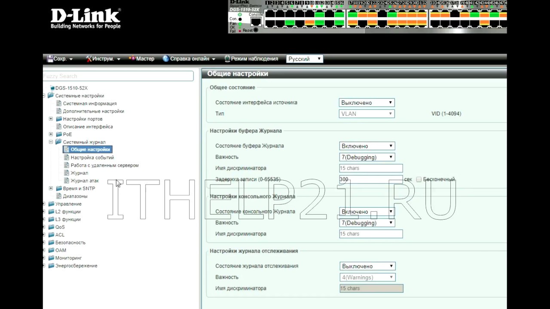Screen dimensions: 550x309
Task: Open the Инструм. menu
Action: pyautogui.click(x=103, y=59)
